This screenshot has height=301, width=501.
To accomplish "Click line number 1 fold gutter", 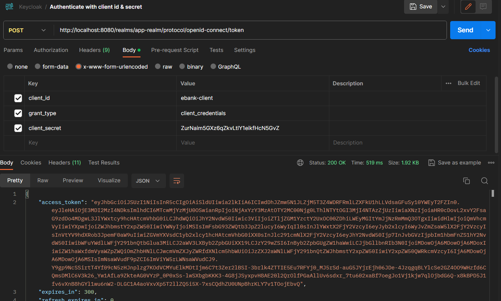I will click(27, 194).
